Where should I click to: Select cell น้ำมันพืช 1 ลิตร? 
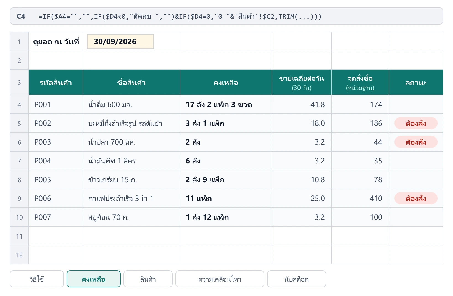131,161
